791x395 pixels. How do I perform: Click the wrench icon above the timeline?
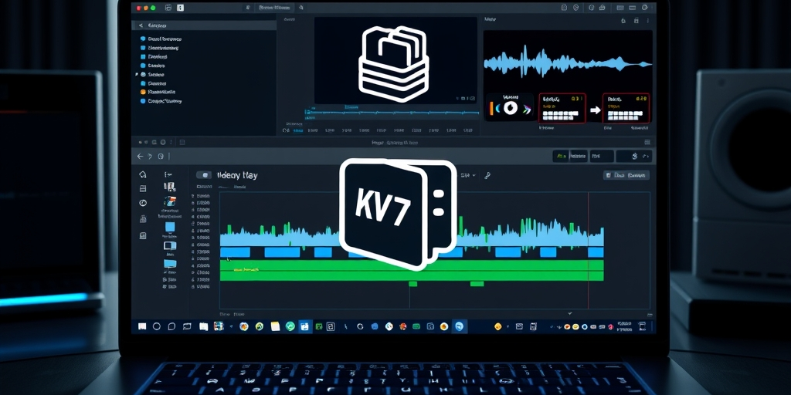click(x=487, y=175)
